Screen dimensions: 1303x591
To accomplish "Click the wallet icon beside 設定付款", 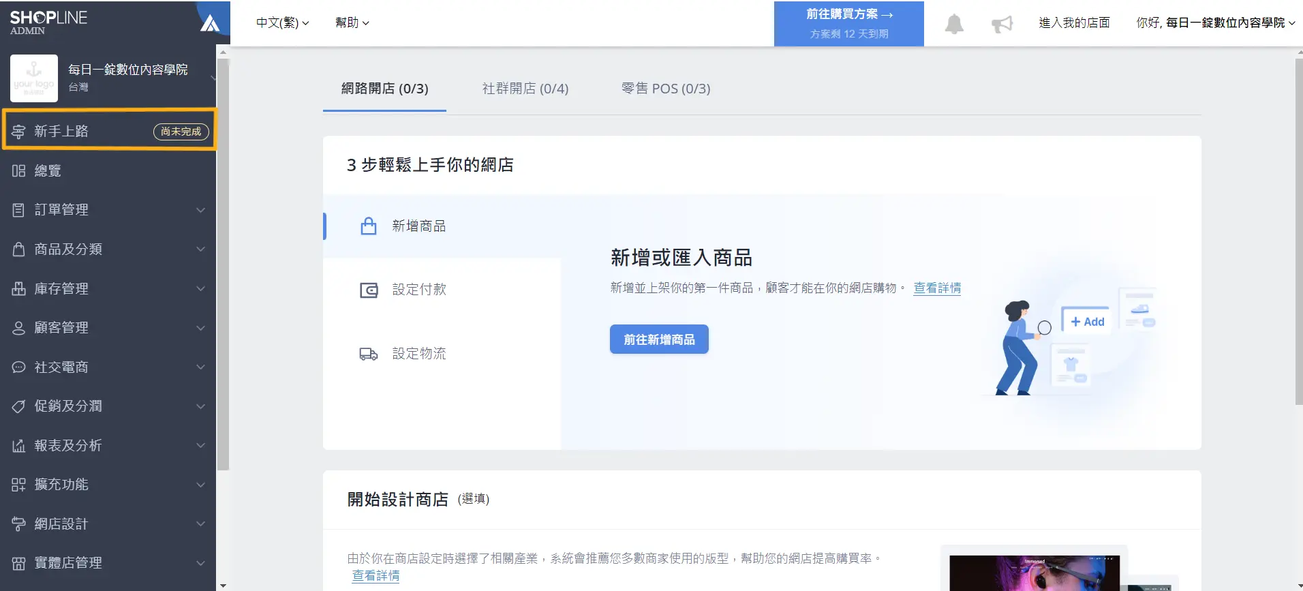I will [369, 290].
